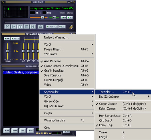Expand the upper Yürüt submenu
This screenshot has height=140, width=151.
pos(67,45)
